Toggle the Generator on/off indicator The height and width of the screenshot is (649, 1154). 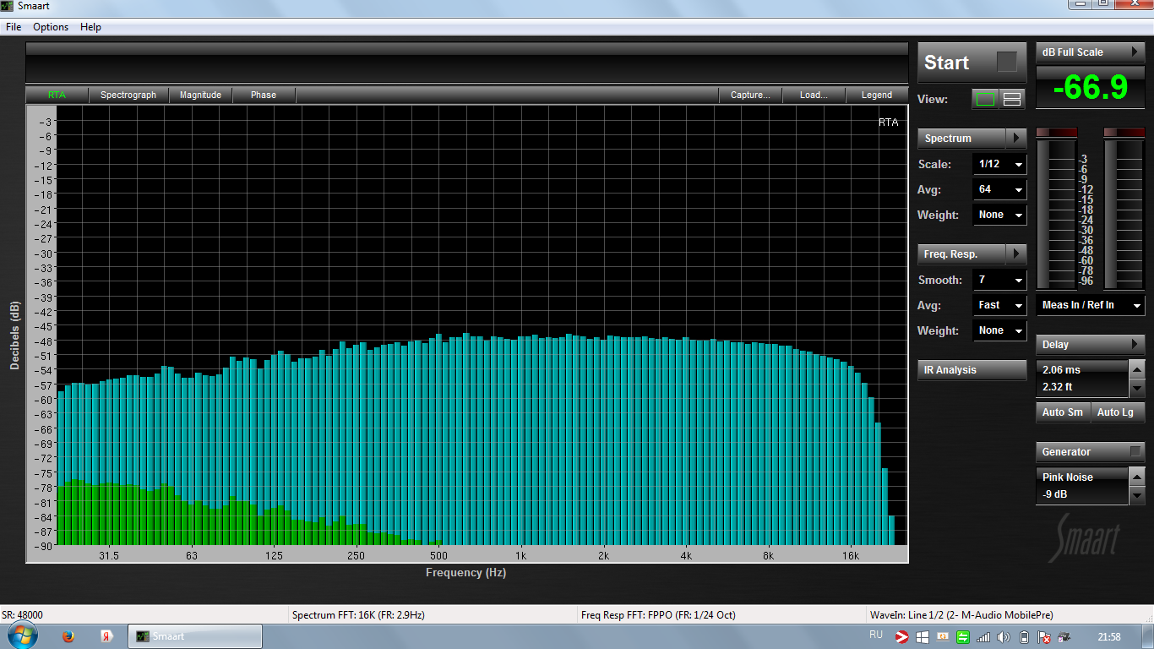[x=1135, y=452]
